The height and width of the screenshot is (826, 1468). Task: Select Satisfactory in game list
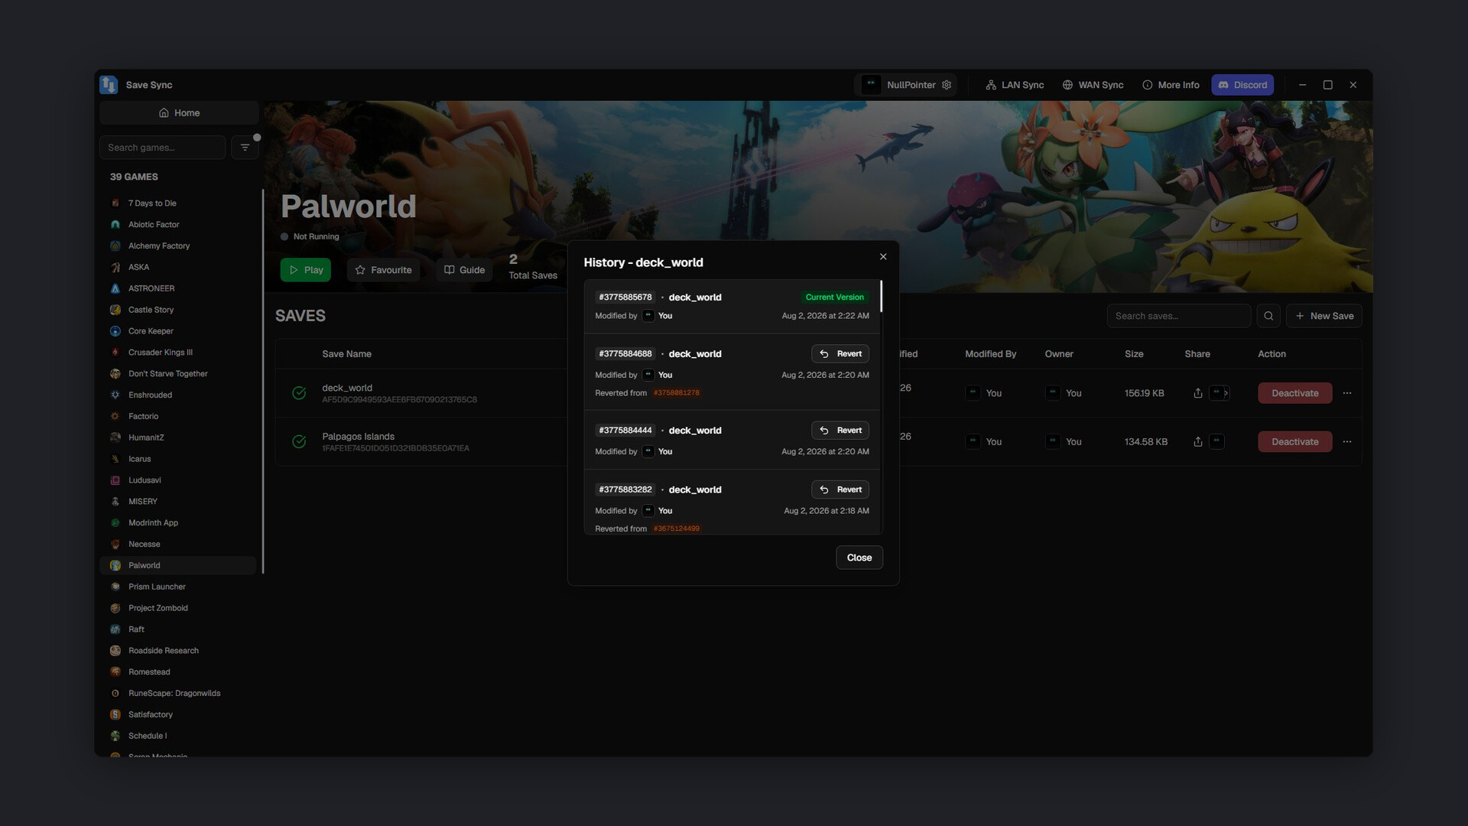pyautogui.click(x=178, y=715)
